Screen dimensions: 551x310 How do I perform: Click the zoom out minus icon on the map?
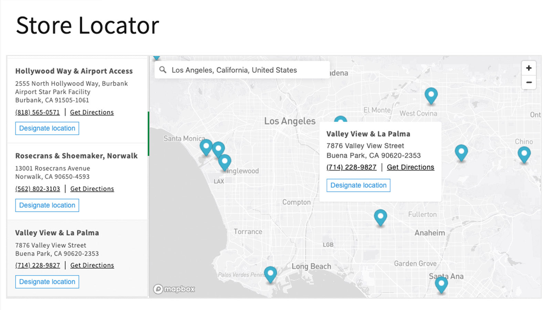click(x=529, y=82)
